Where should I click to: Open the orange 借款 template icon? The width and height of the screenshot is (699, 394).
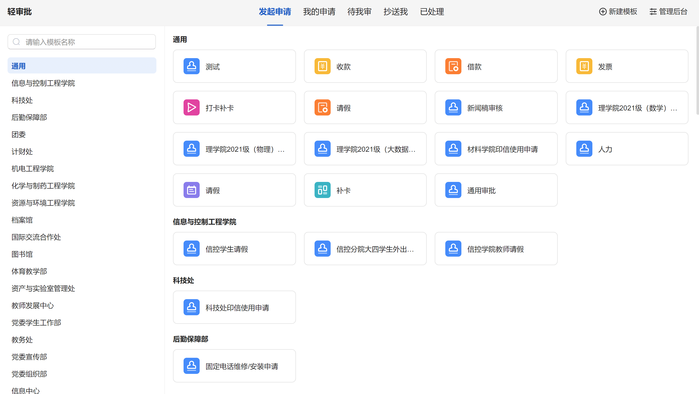point(453,66)
